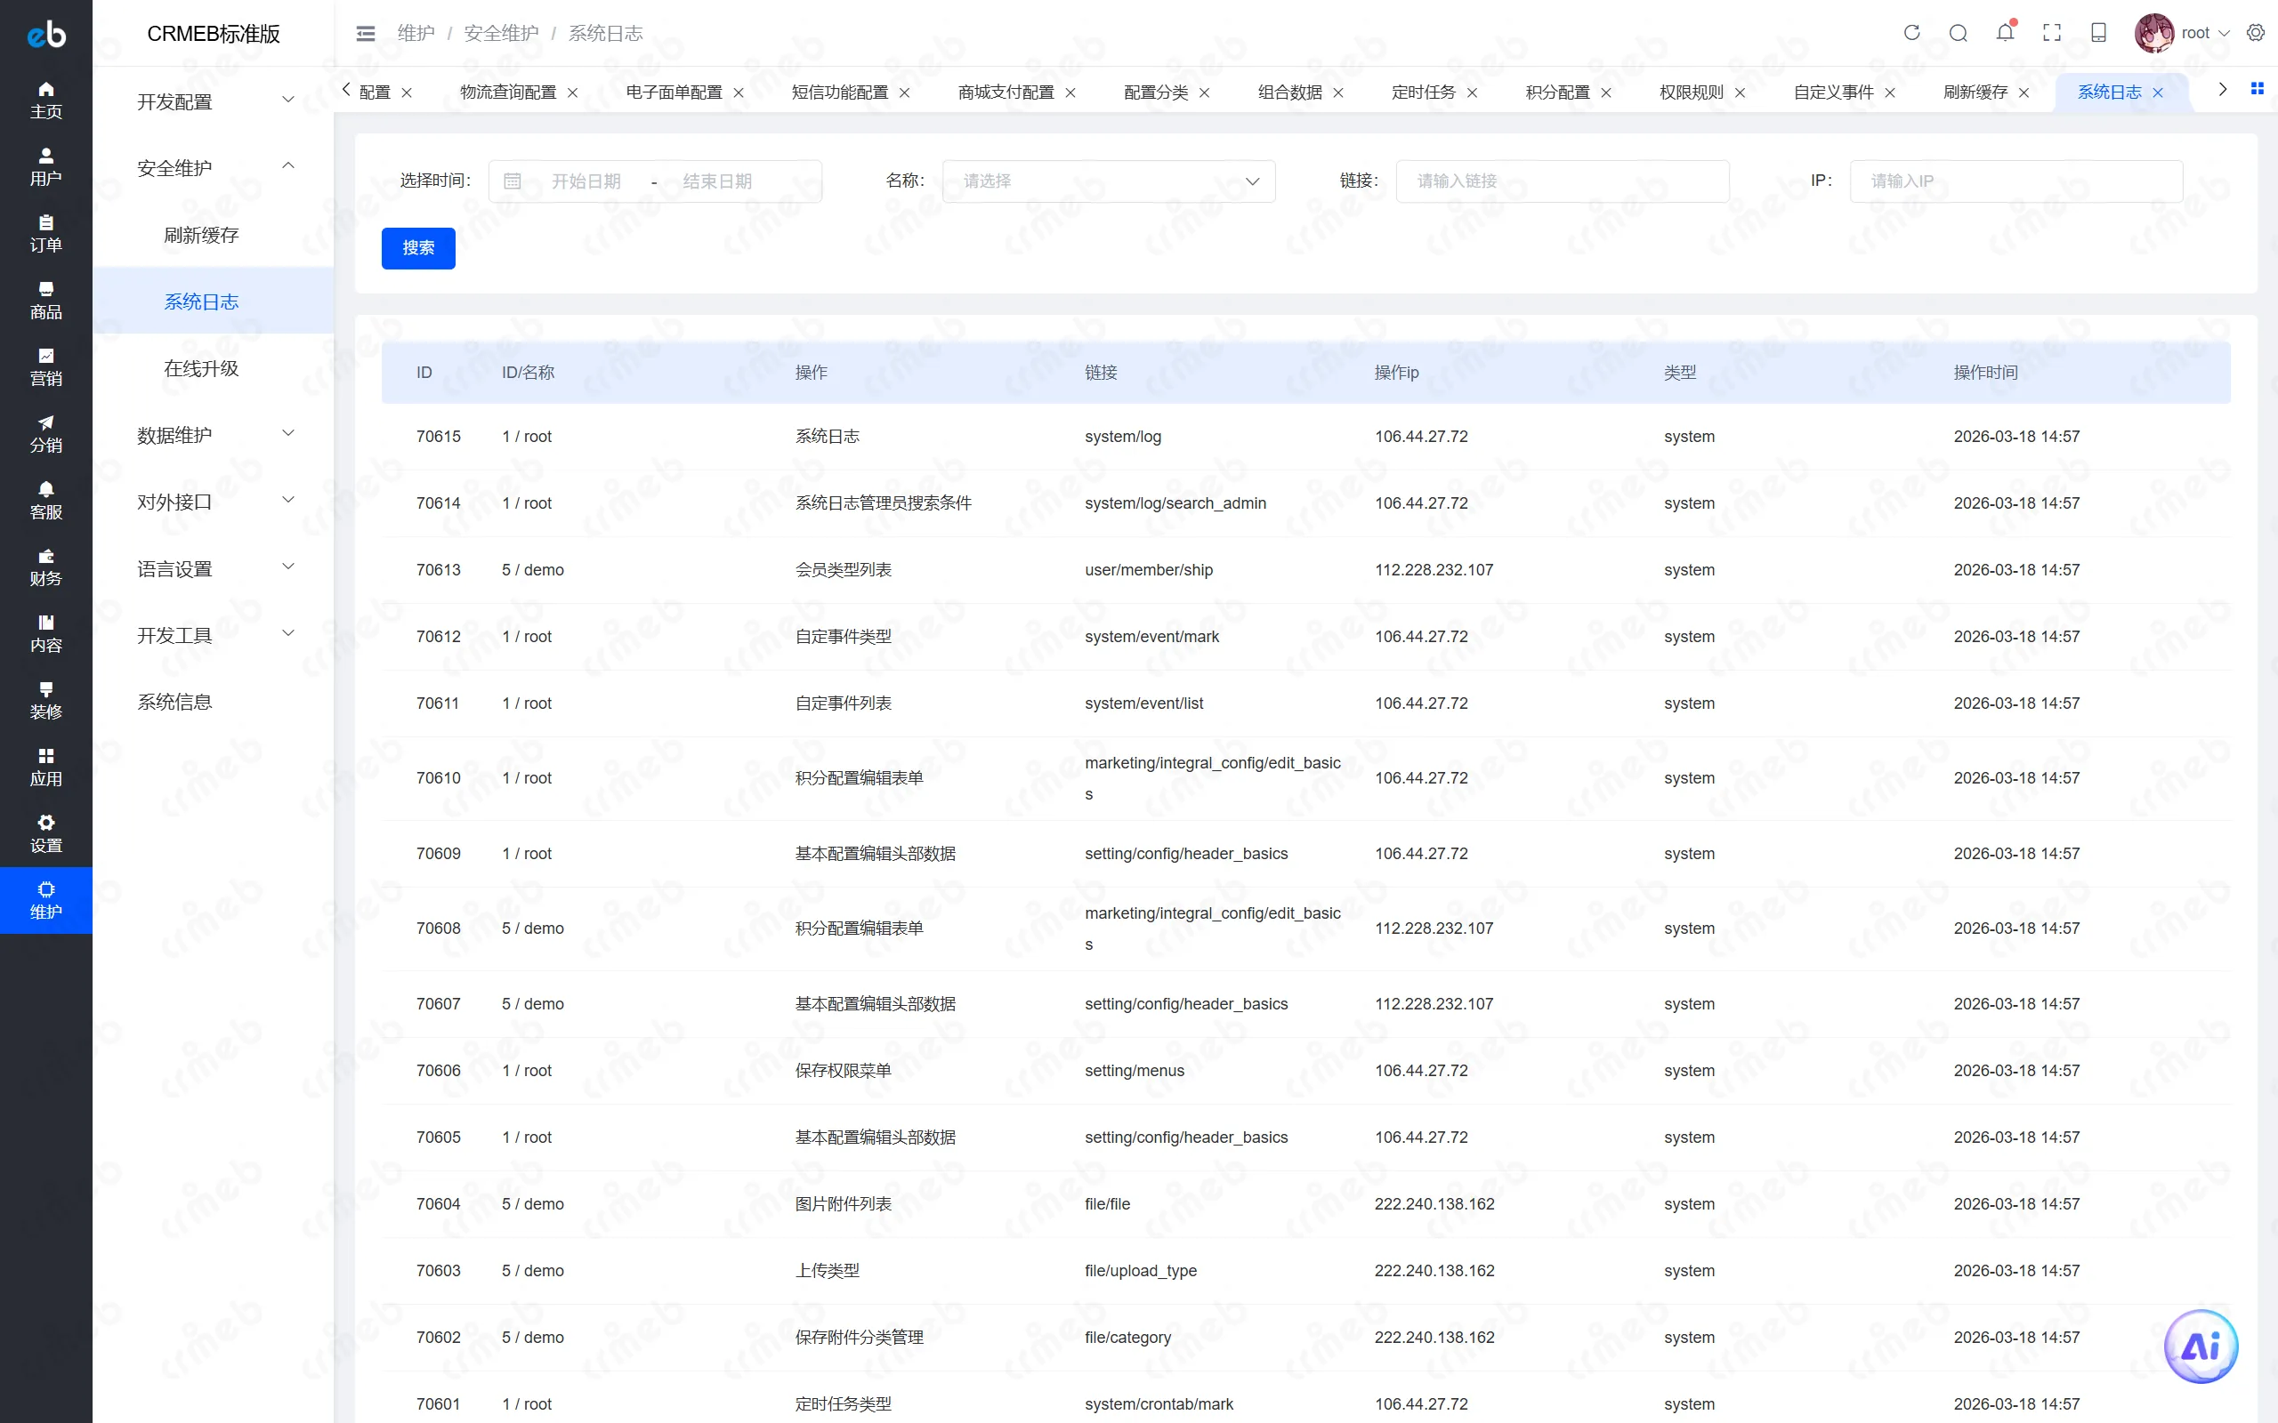The width and height of the screenshot is (2278, 1423).
Task: Open the root user dropdown
Action: [x=2204, y=33]
